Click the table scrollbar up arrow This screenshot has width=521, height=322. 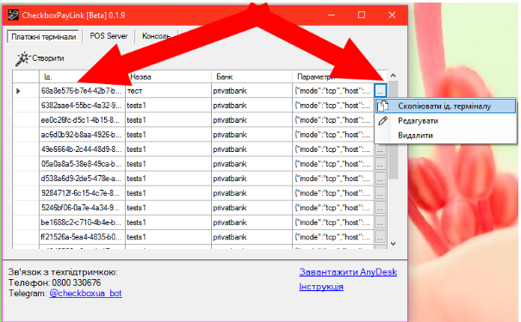coord(393,76)
